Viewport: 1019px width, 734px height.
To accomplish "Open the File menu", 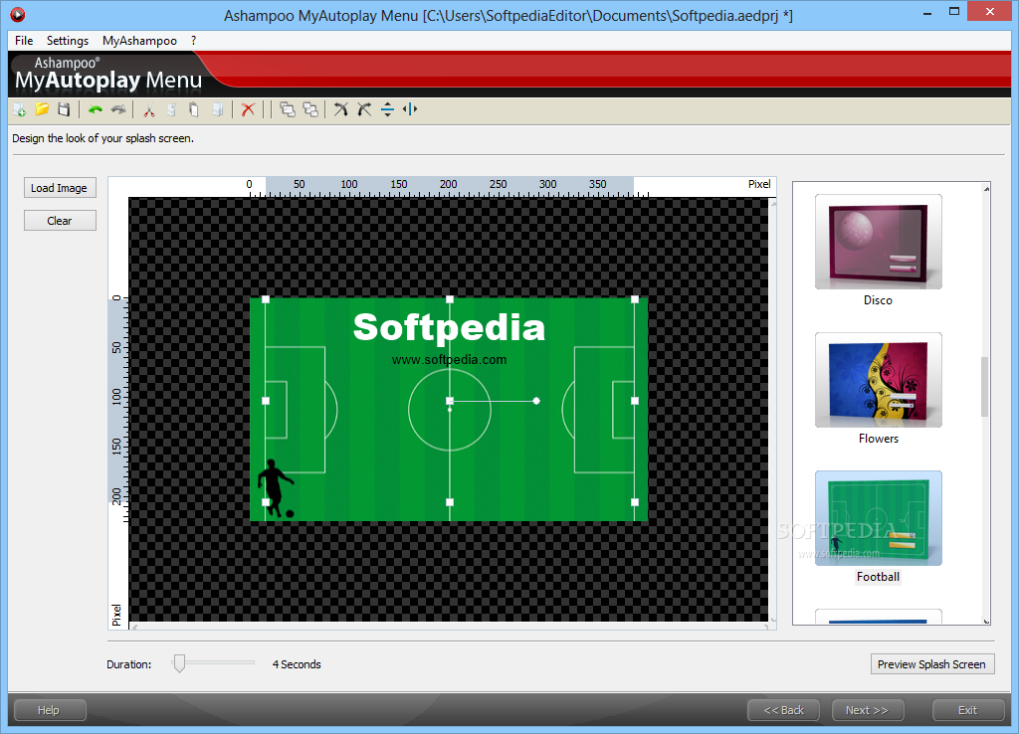I will 24,40.
